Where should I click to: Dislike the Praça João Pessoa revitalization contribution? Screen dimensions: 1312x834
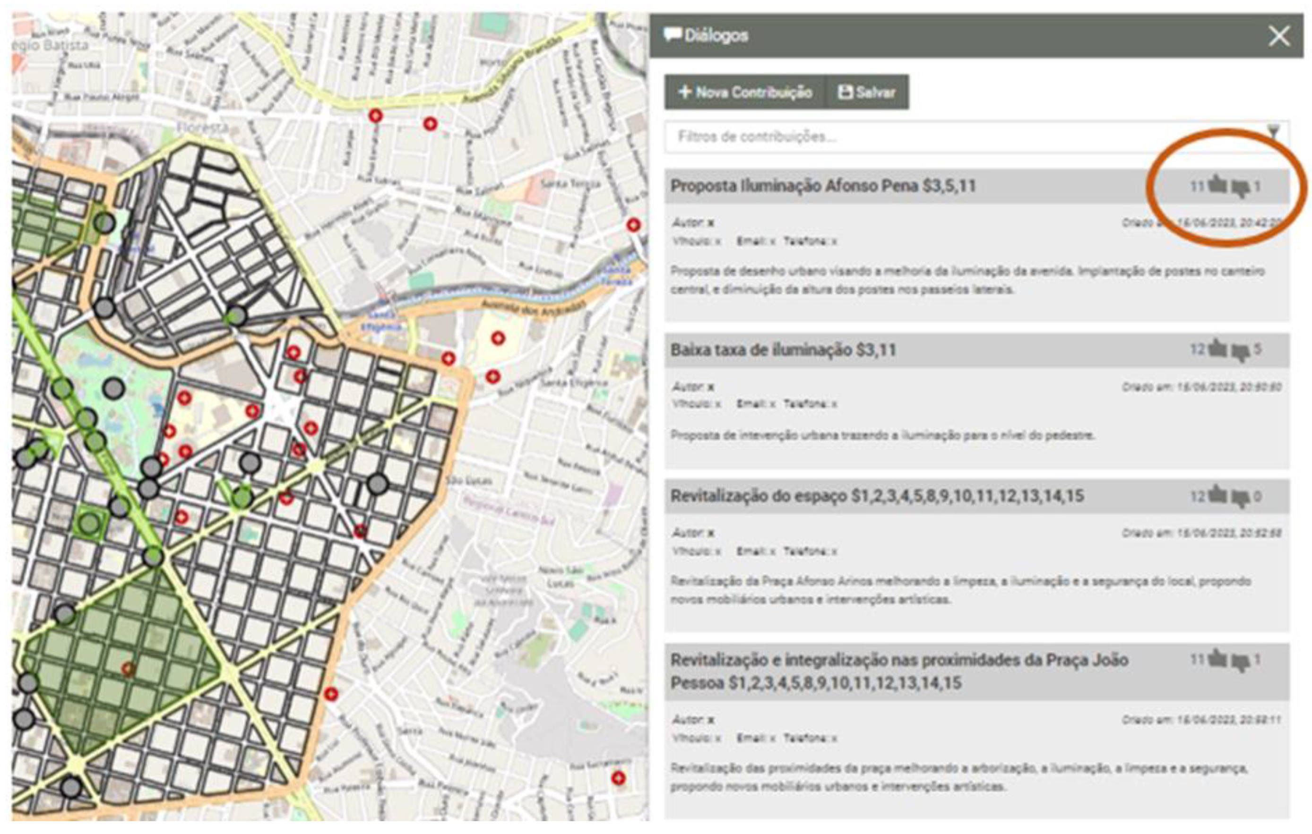1240,662
